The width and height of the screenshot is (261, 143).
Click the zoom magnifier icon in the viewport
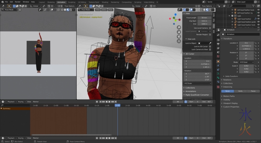pyautogui.click(x=179, y=27)
